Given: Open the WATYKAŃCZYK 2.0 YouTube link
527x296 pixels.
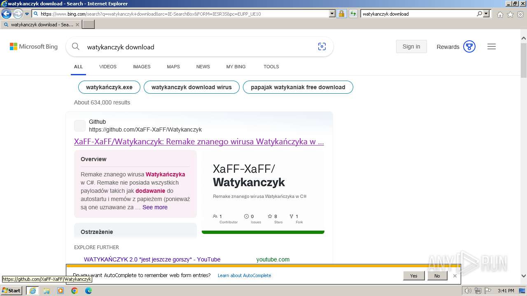Looking at the screenshot, I should click(152, 259).
